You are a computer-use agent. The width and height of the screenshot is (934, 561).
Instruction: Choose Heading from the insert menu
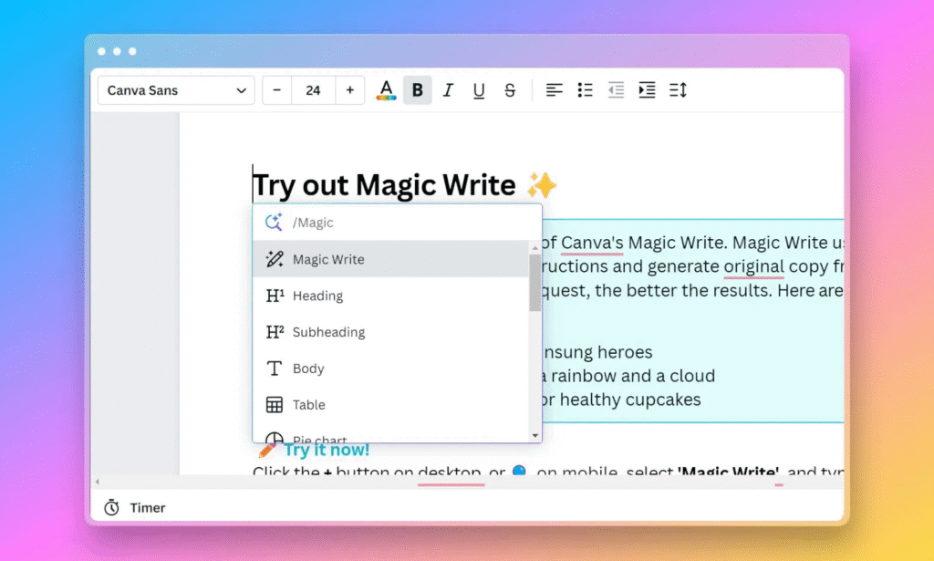point(317,296)
